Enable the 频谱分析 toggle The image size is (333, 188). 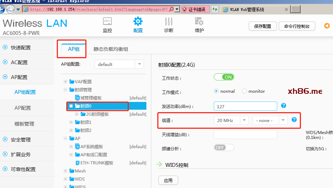click(224, 147)
